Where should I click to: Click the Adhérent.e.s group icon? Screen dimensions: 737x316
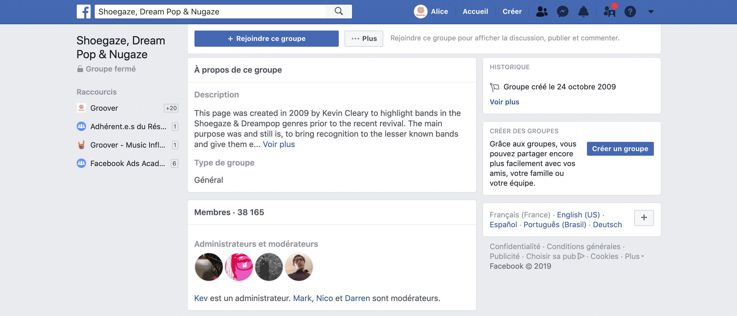click(81, 127)
